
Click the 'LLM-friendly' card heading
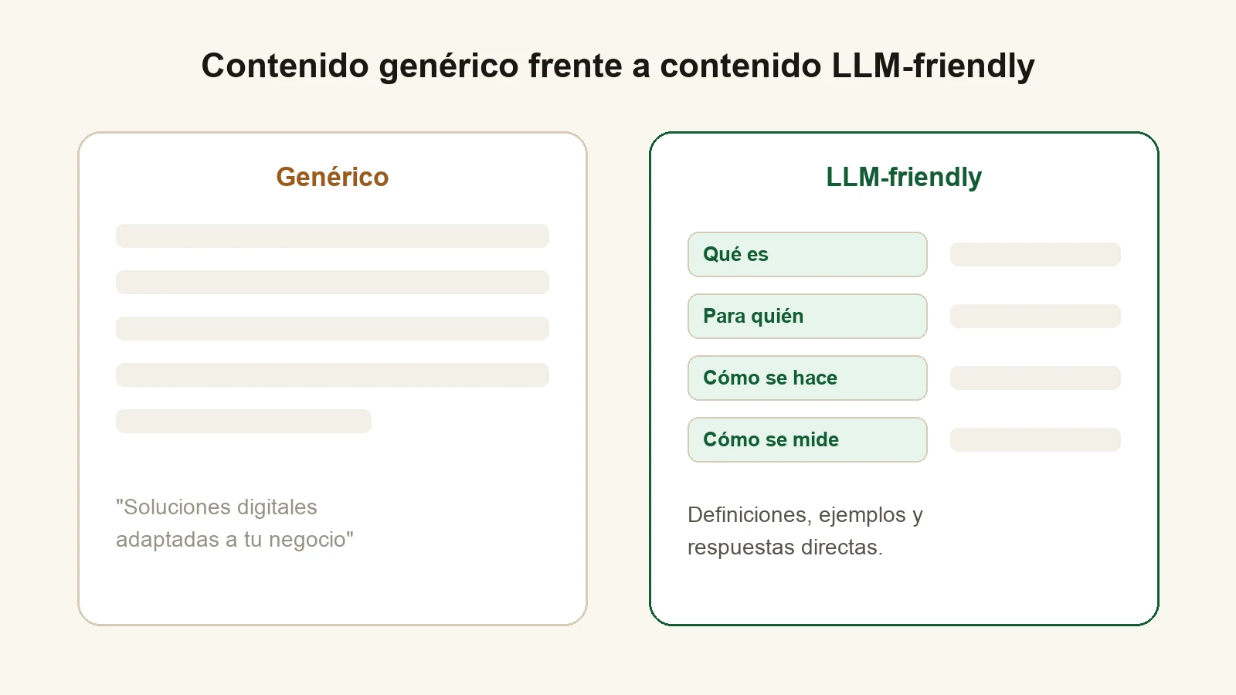click(904, 177)
